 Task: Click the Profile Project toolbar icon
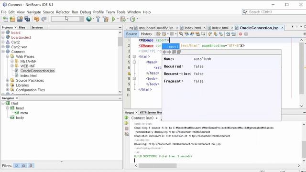[133, 19]
